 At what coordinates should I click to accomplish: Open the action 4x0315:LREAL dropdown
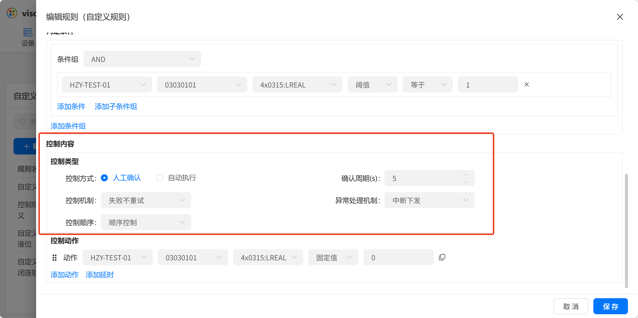(x=268, y=257)
